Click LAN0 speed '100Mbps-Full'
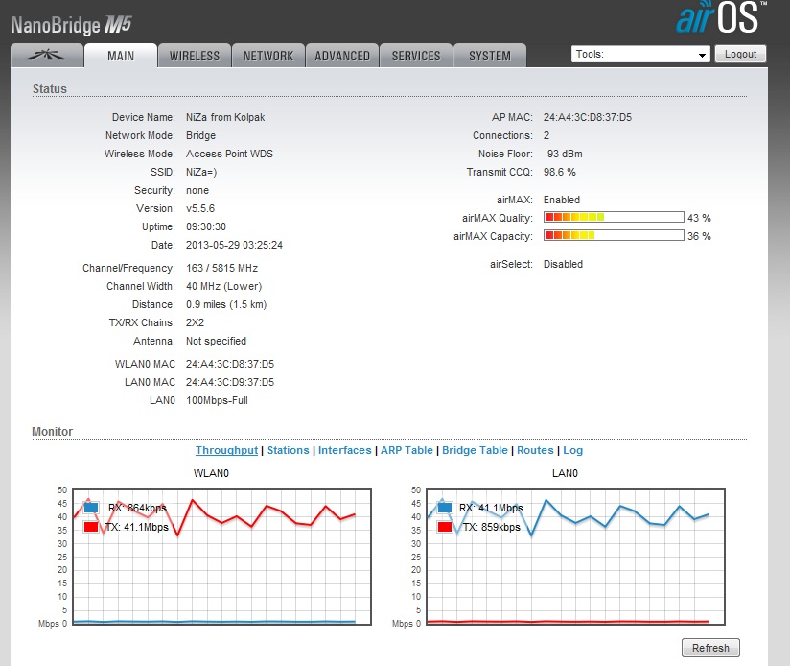 [x=217, y=400]
